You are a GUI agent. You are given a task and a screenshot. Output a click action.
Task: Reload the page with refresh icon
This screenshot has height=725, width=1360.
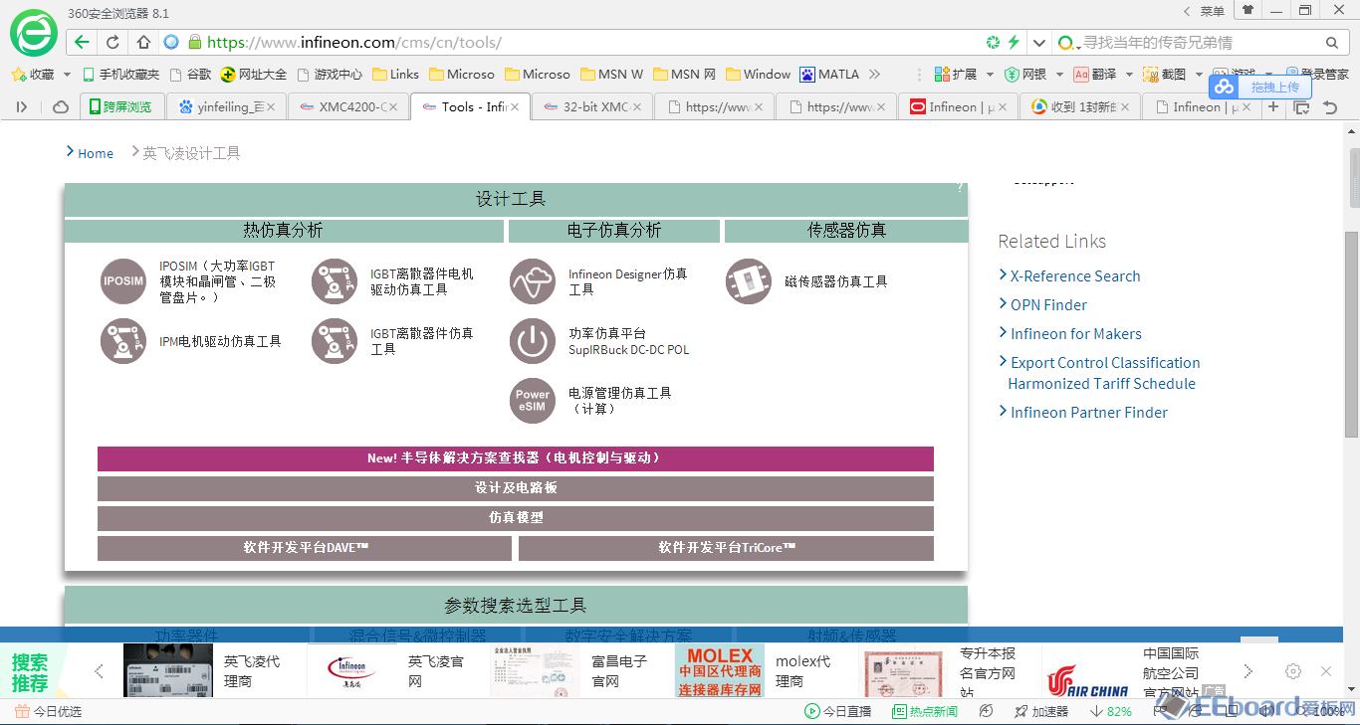pyautogui.click(x=113, y=42)
